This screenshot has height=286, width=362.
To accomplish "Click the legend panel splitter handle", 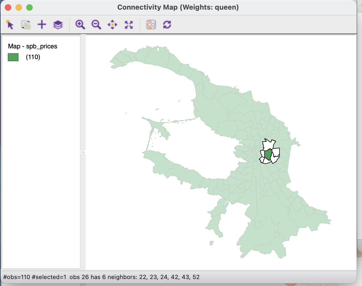I will tap(83, 152).
